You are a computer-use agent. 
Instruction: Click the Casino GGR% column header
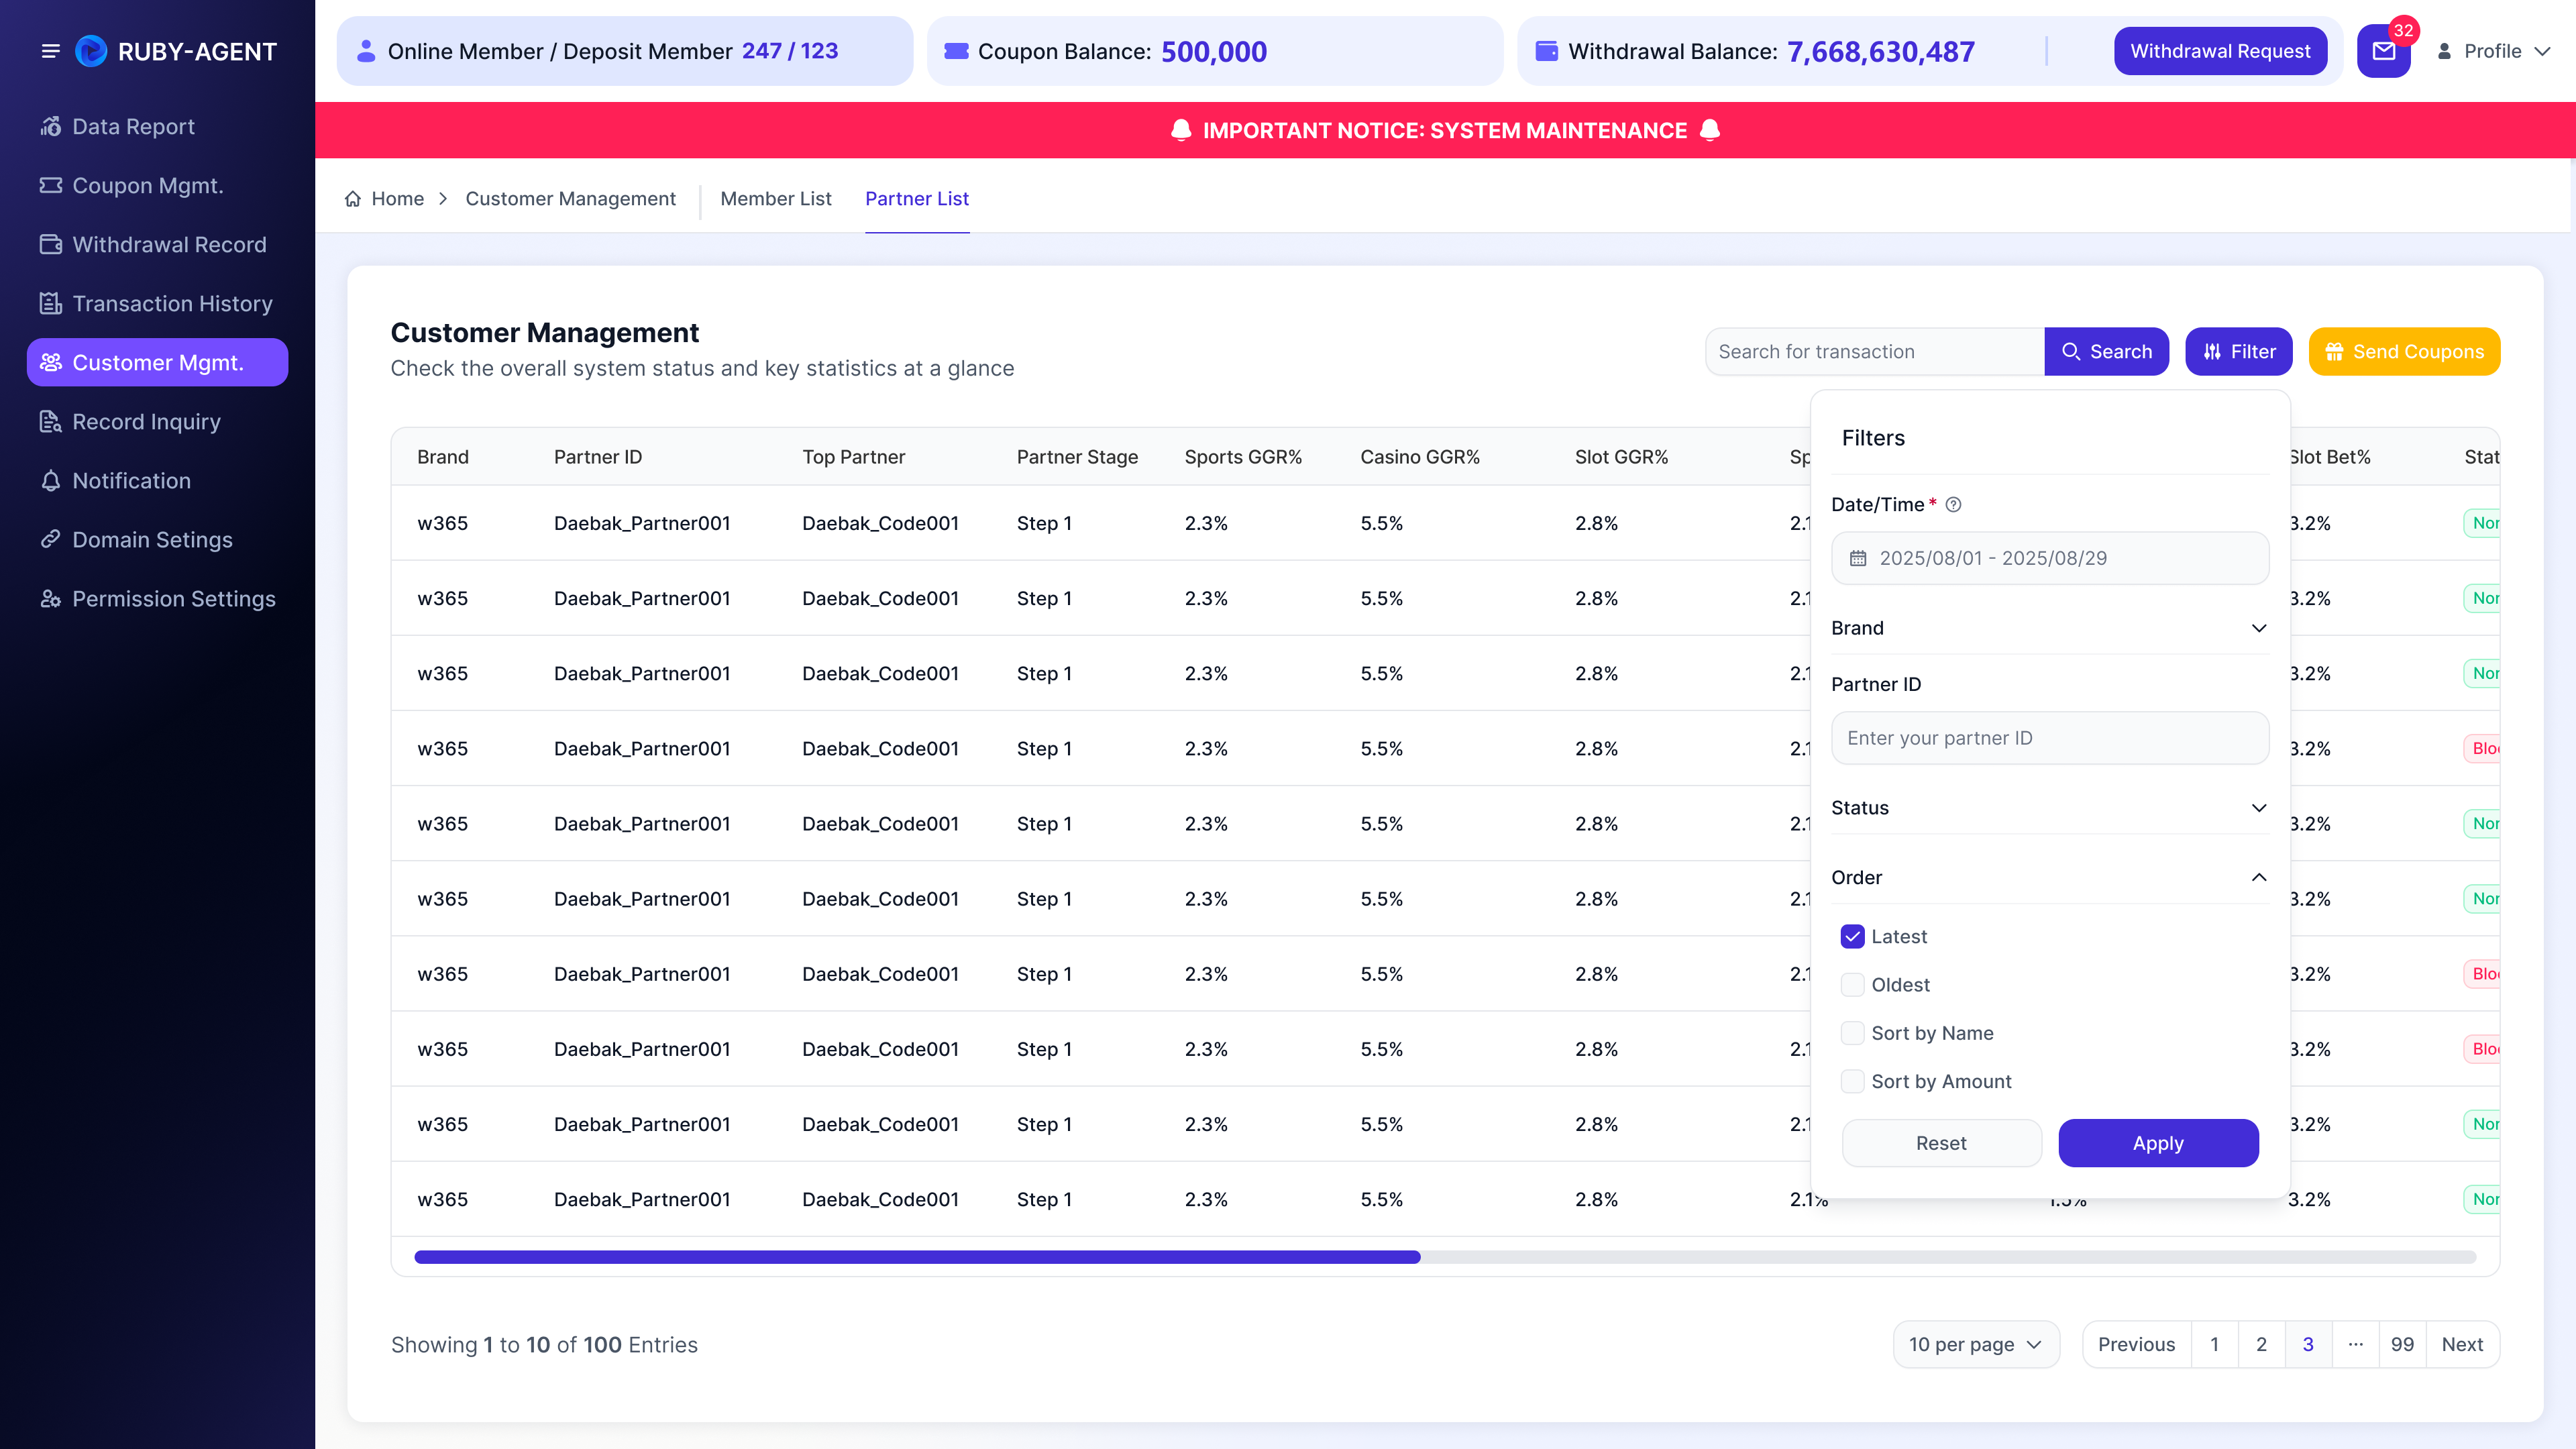1419,457
